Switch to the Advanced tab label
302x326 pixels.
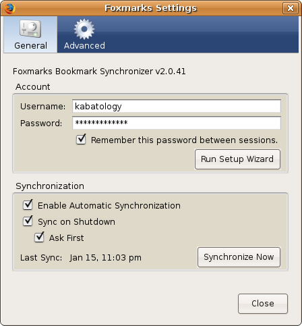click(x=84, y=46)
